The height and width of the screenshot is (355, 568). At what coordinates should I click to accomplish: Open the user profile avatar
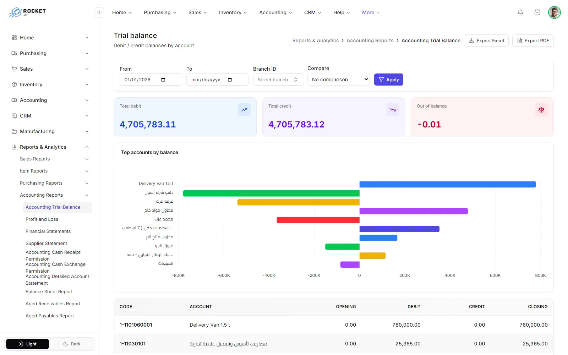[x=554, y=12]
